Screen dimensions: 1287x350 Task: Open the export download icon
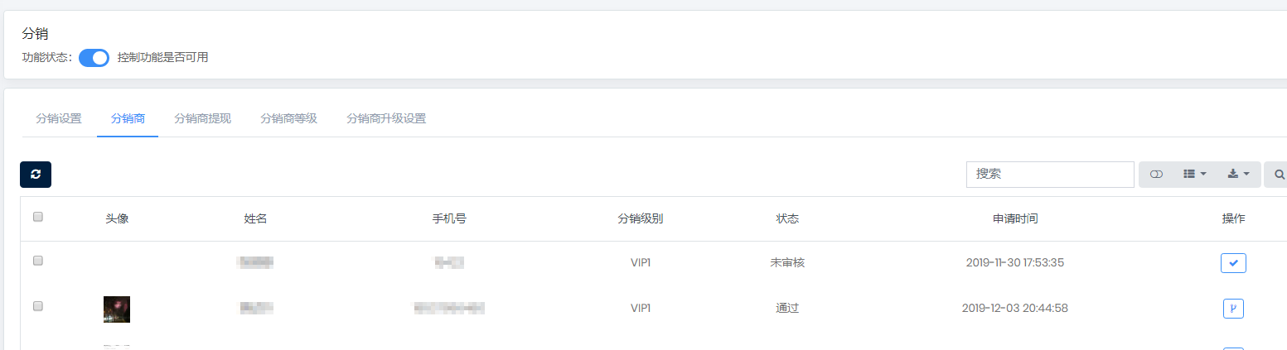coord(1232,174)
